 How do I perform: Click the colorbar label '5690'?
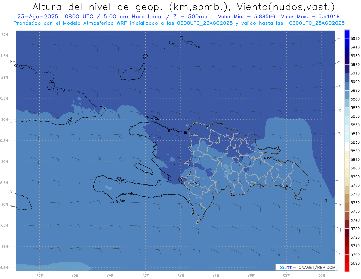(x=355, y=263)
